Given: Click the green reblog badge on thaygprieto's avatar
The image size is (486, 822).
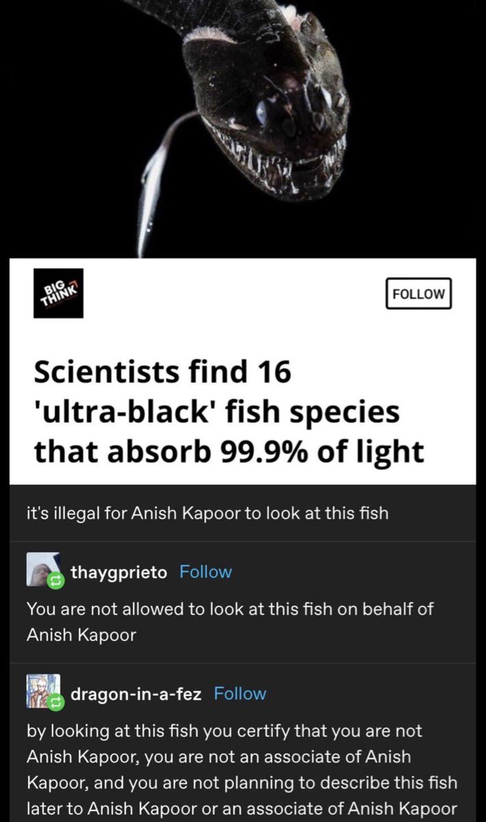Looking at the screenshot, I should pos(55,581).
